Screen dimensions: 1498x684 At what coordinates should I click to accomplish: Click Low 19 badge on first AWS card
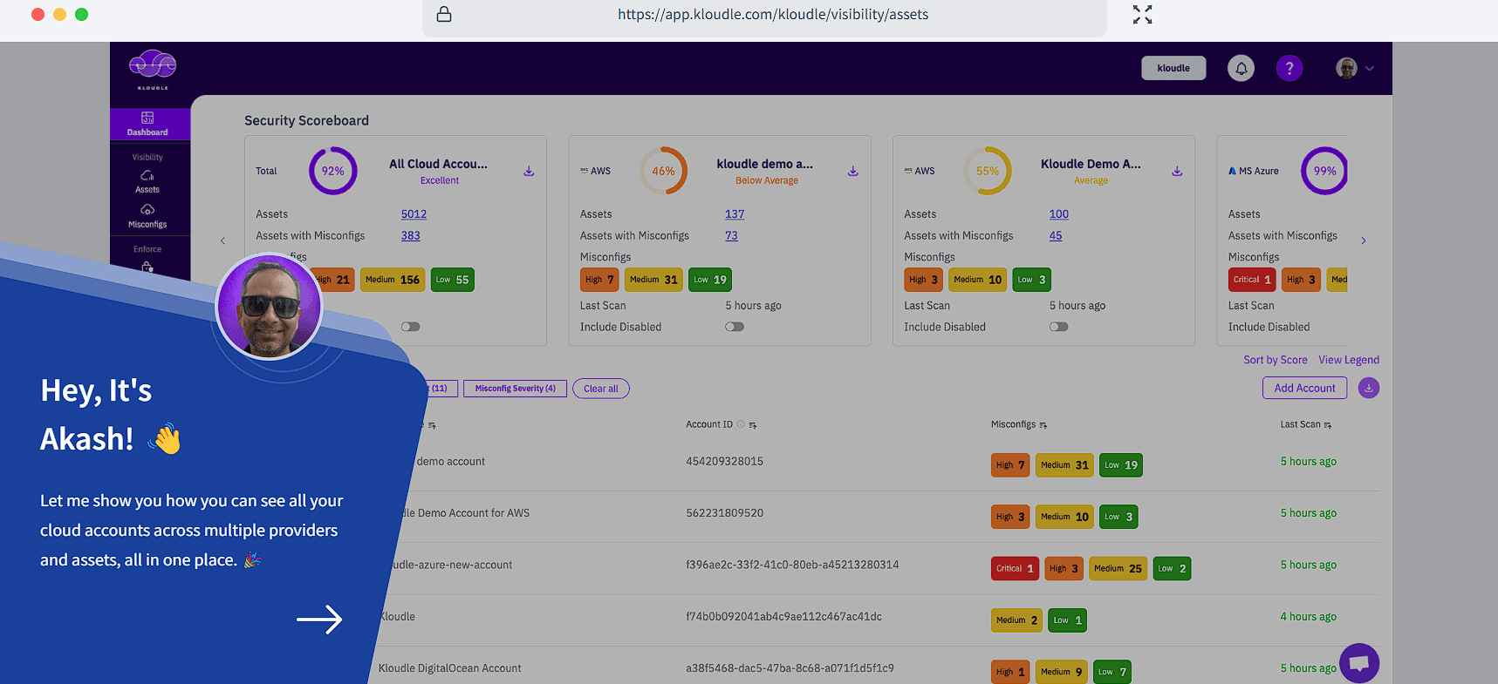710,280
